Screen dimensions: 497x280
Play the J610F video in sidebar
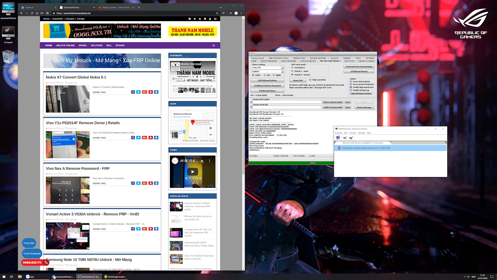tap(193, 172)
